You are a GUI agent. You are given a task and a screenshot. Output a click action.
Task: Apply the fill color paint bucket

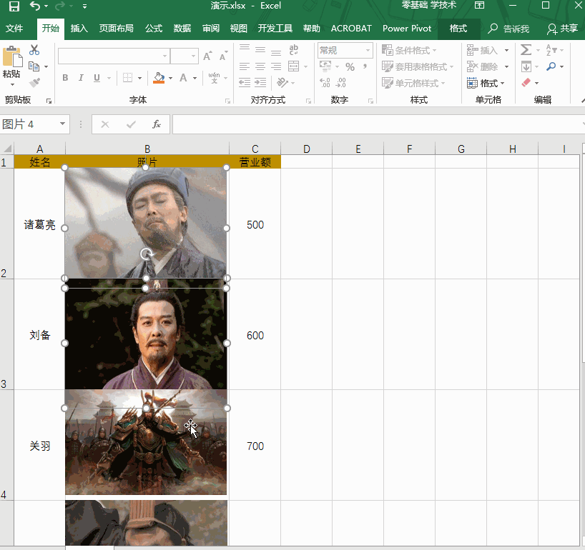point(159,78)
